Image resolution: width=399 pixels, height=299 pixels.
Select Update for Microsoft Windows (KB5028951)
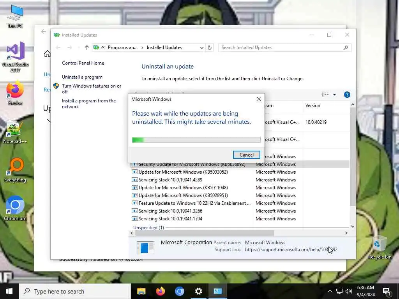tap(240, 195)
